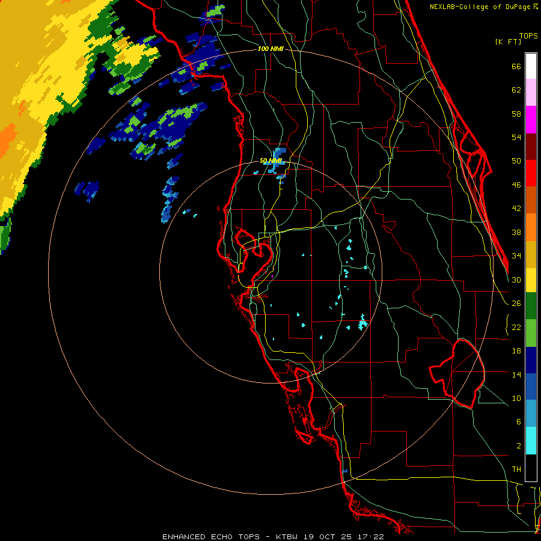The height and width of the screenshot is (541, 541).
Task: Select the bright yellow legend swatch
Action: pyautogui.click(x=531, y=280)
